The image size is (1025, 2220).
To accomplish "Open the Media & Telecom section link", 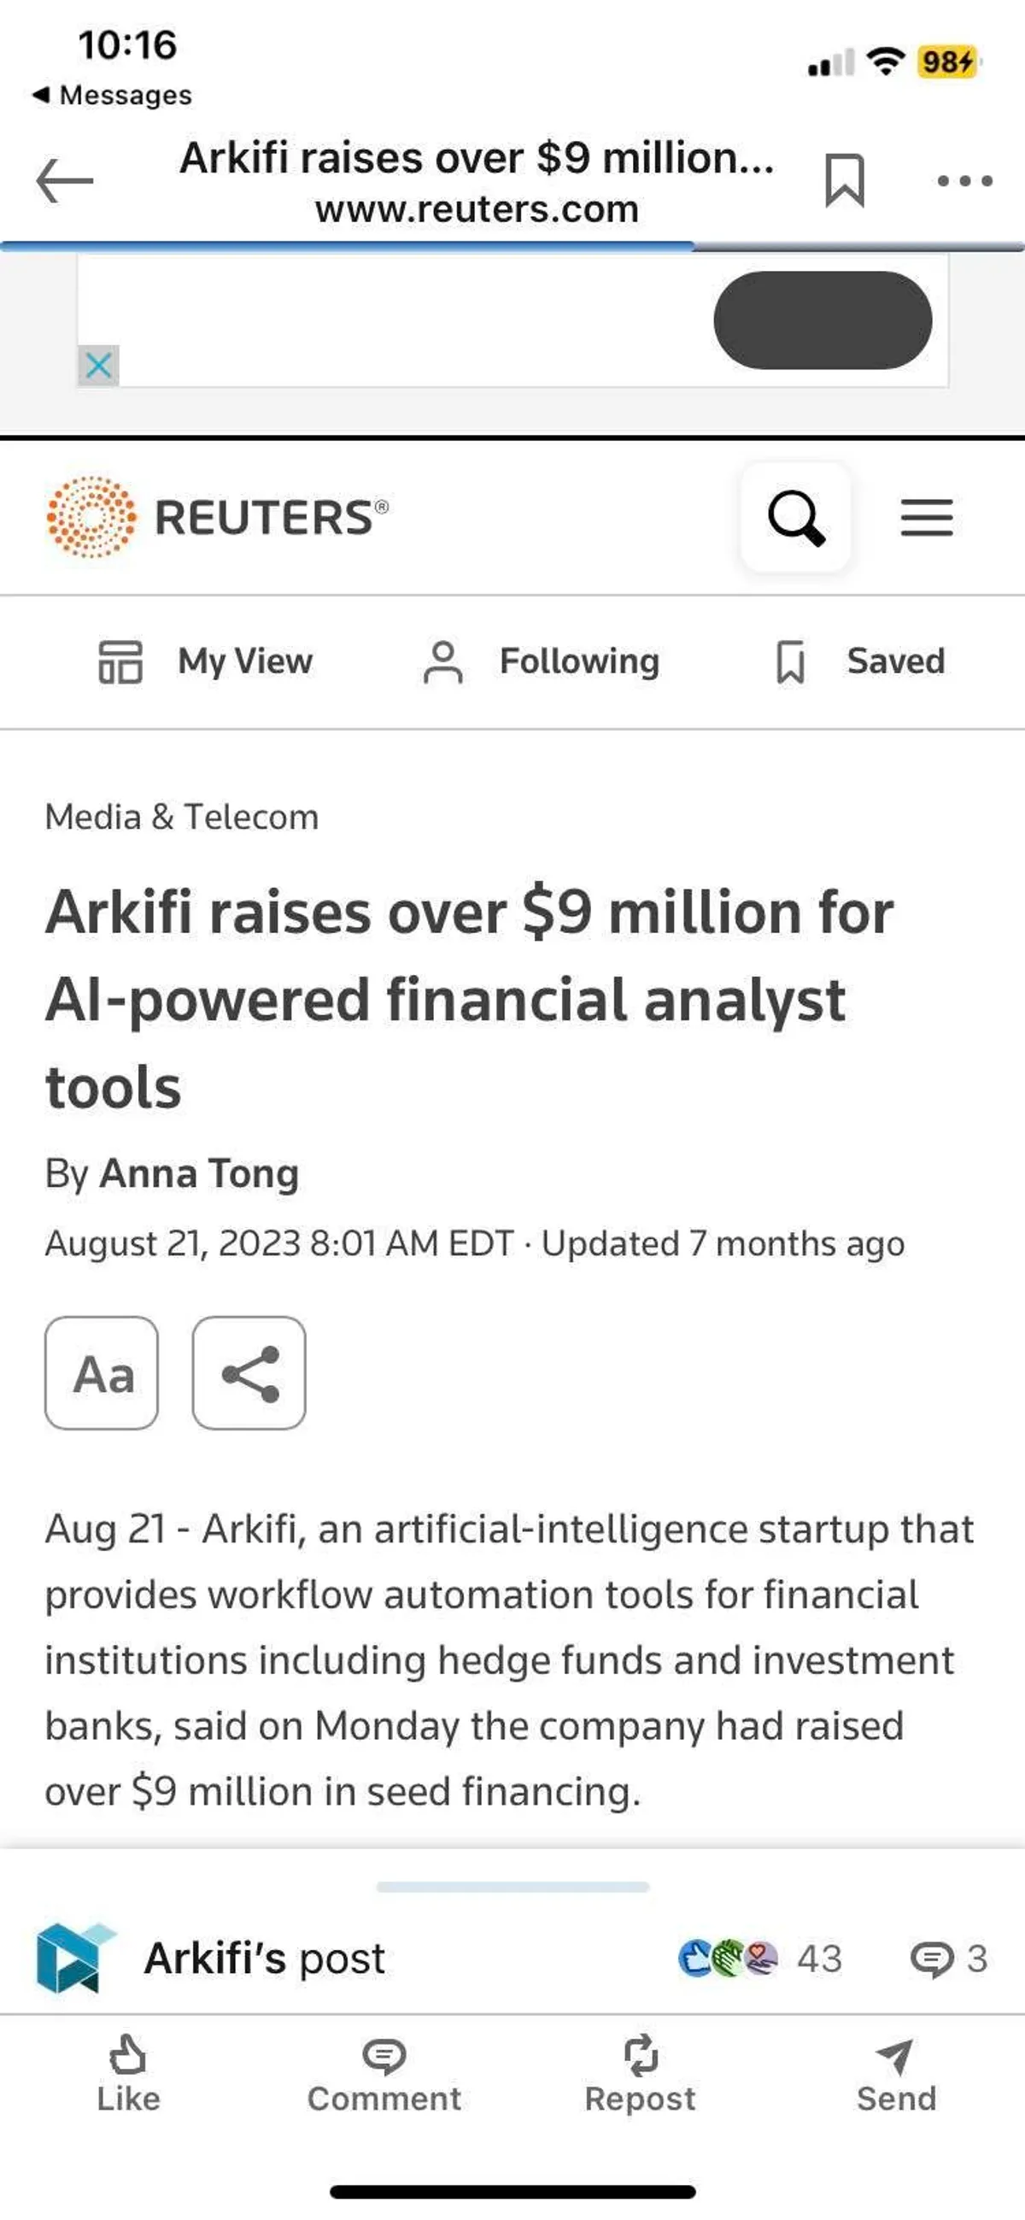I will [x=182, y=817].
